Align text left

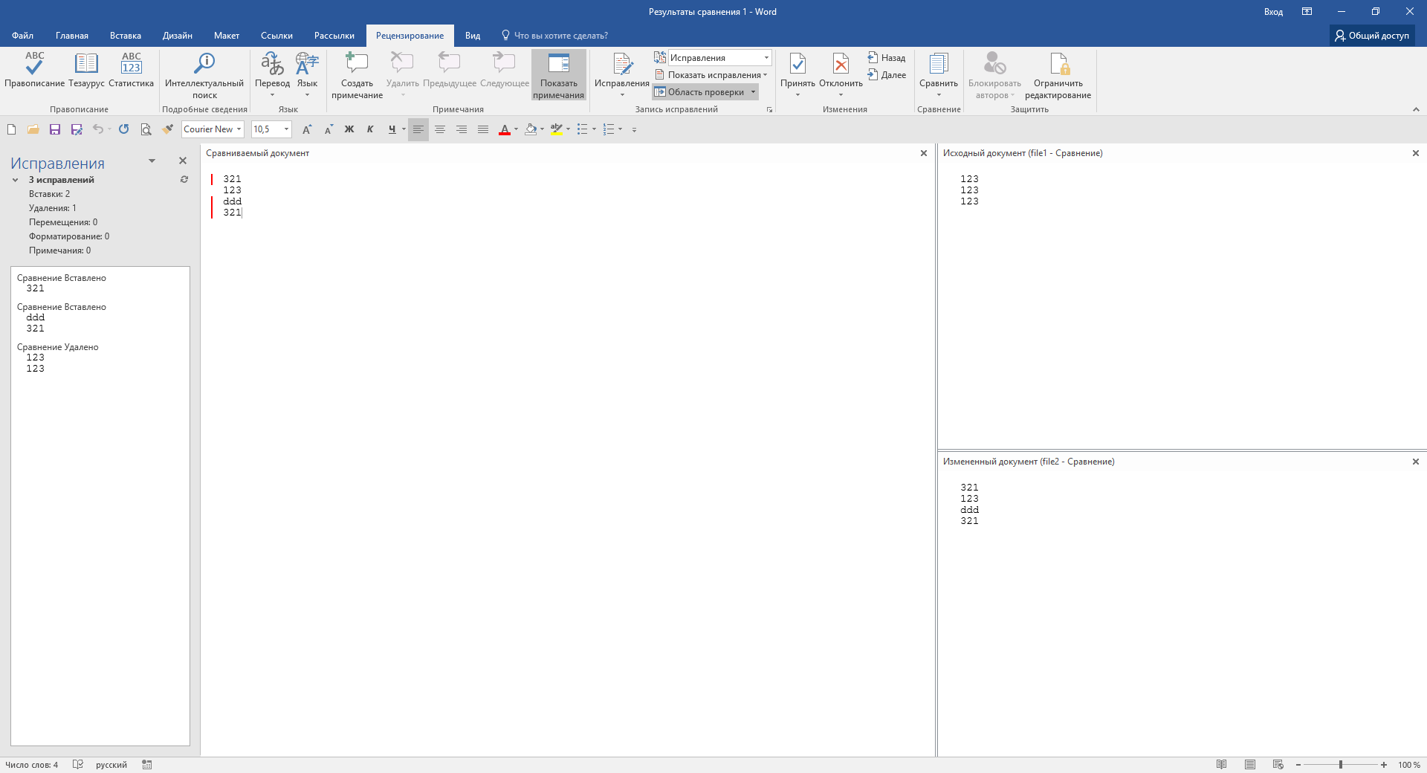418,129
